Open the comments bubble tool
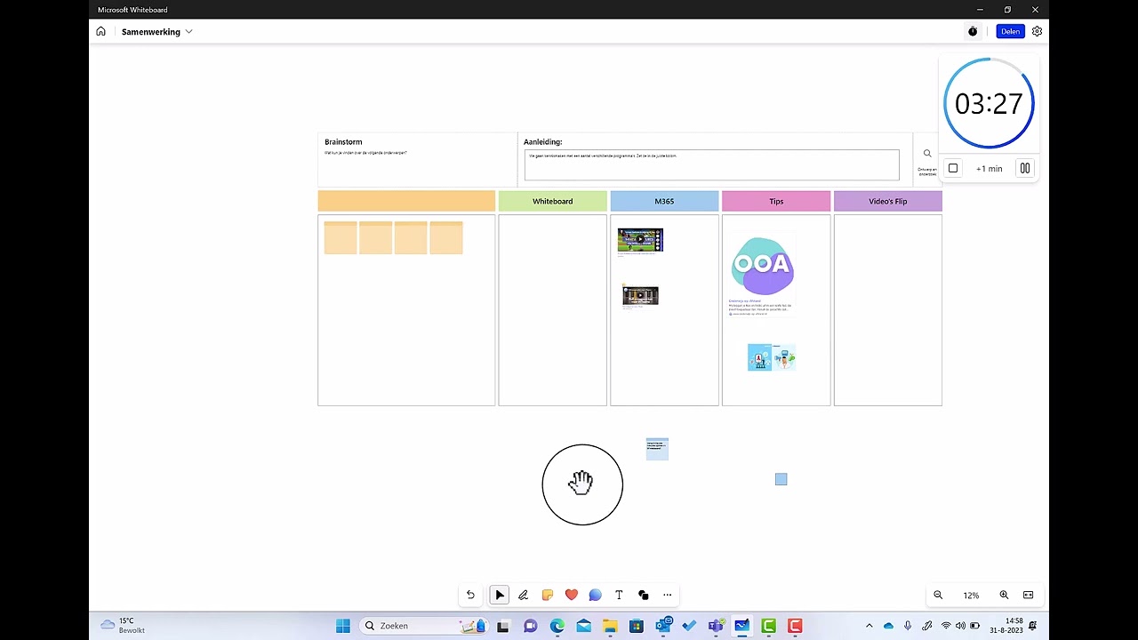Image resolution: width=1138 pixels, height=640 pixels. tap(596, 596)
